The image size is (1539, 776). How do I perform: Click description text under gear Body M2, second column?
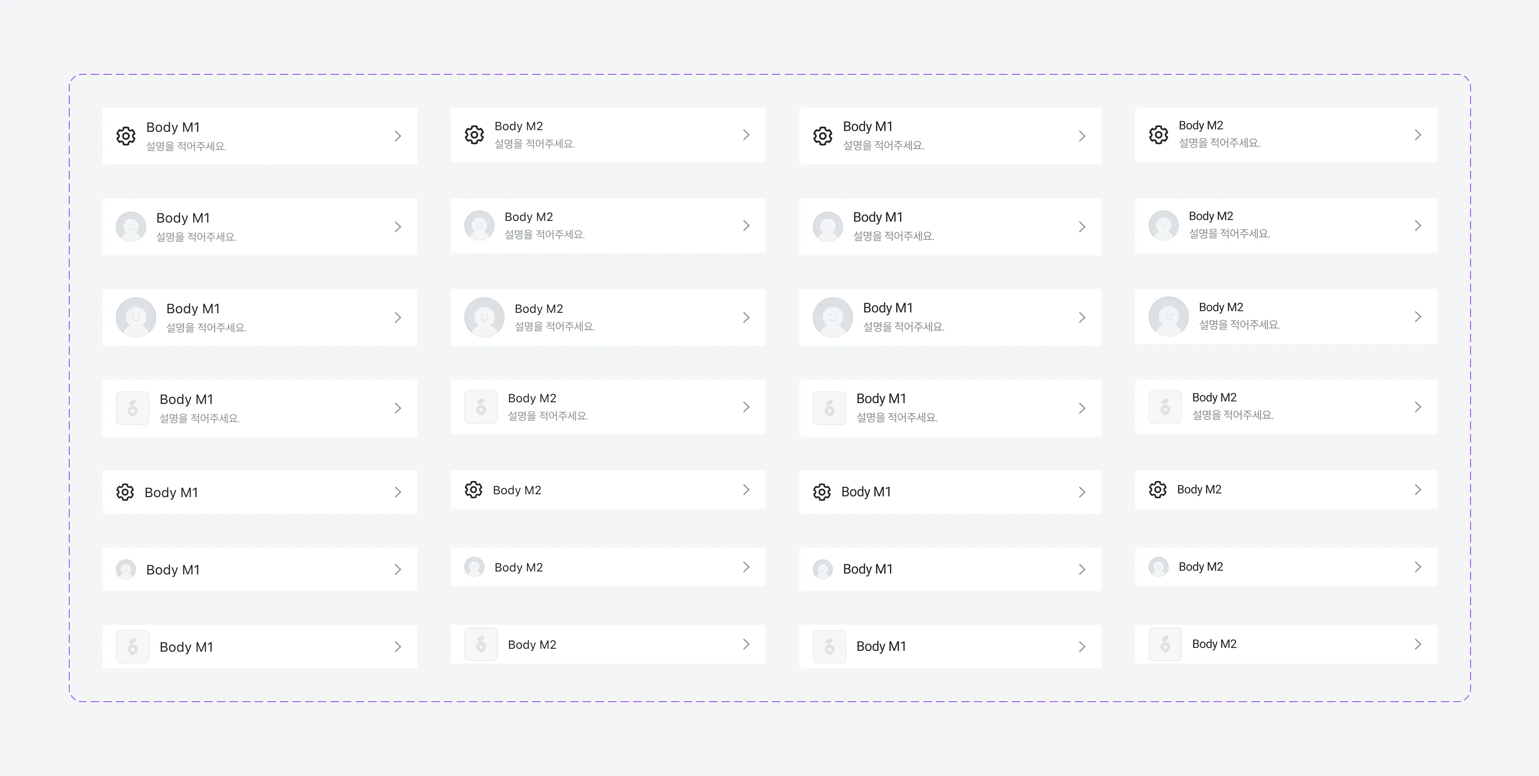click(x=535, y=144)
